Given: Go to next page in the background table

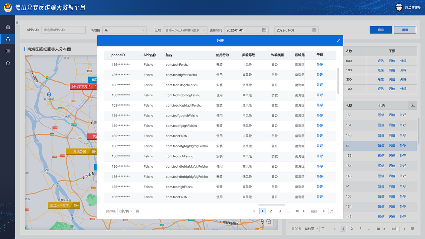Looking at the screenshot, I should pyautogui.click(x=384, y=229).
